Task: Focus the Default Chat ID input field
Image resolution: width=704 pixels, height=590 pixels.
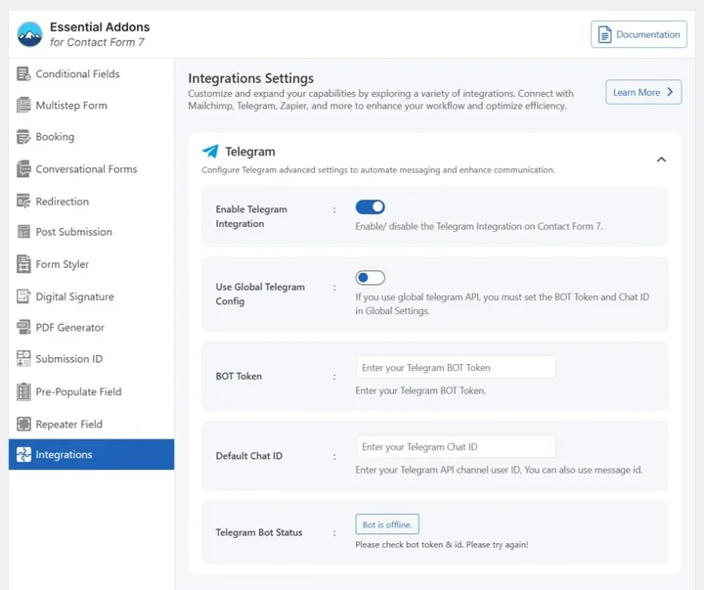Action: [x=456, y=446]
